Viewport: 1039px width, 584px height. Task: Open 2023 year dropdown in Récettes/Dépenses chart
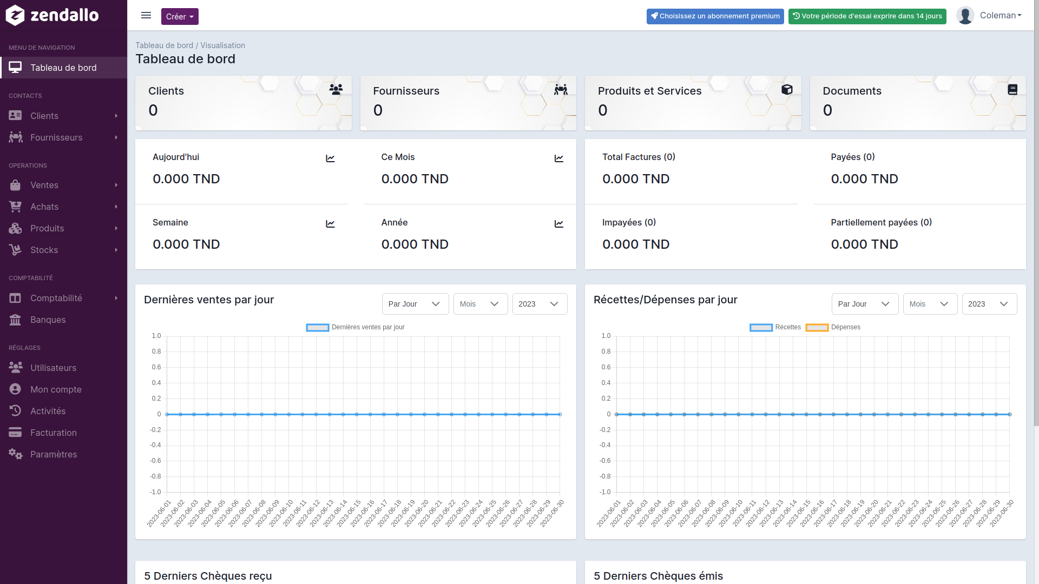tap(989, 304)
